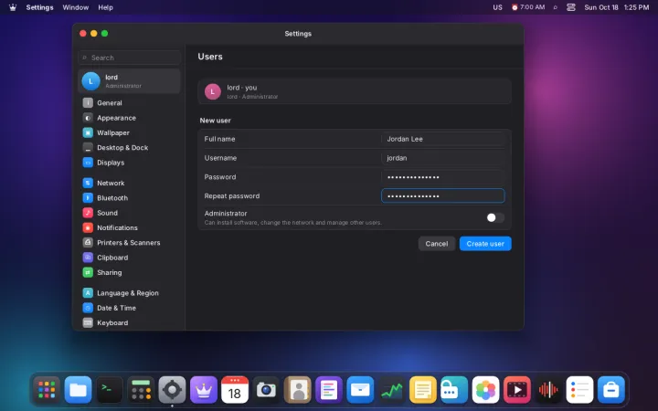Image resolution: width=658 pixels, height=411 pixels.
Task: Click the Username field
Action: [442, 158]
